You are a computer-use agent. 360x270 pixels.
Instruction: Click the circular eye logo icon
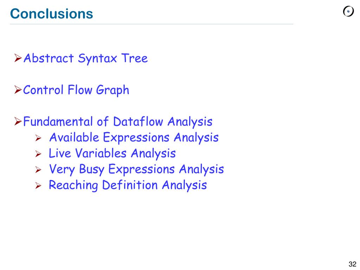[348, 11]
